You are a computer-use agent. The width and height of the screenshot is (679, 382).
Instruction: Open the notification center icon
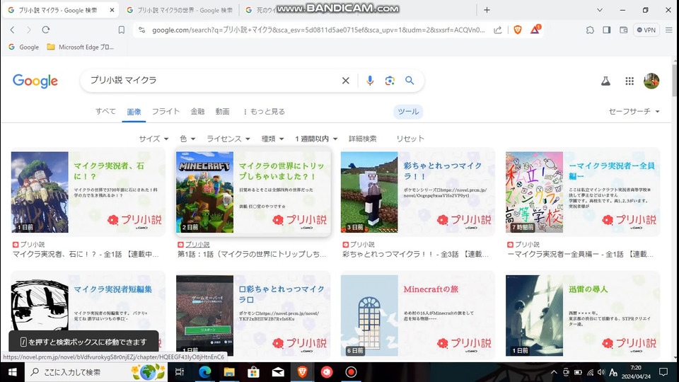coord(663,372)
